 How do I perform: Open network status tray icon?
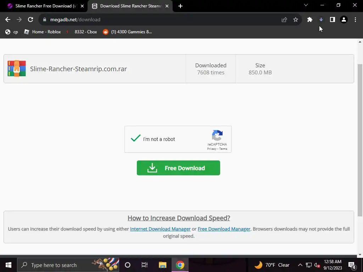(x=309, y=265)
